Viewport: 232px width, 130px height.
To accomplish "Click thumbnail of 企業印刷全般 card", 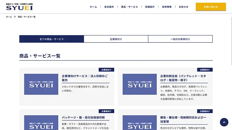I will click(140, 84).
